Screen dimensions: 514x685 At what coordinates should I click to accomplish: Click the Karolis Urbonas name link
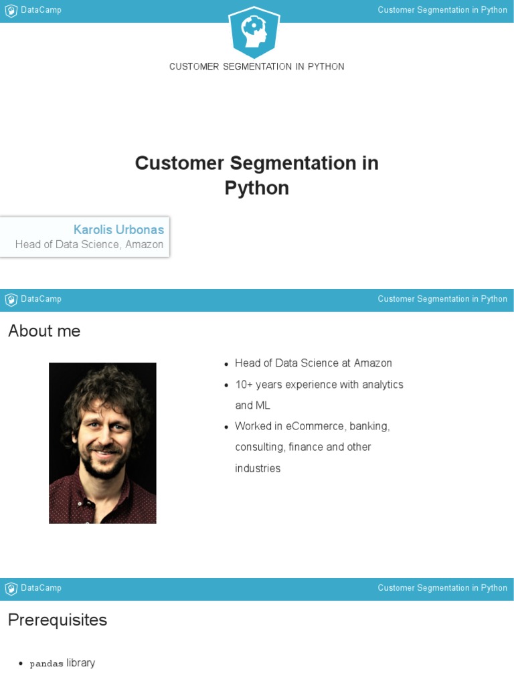click(118, 229)
